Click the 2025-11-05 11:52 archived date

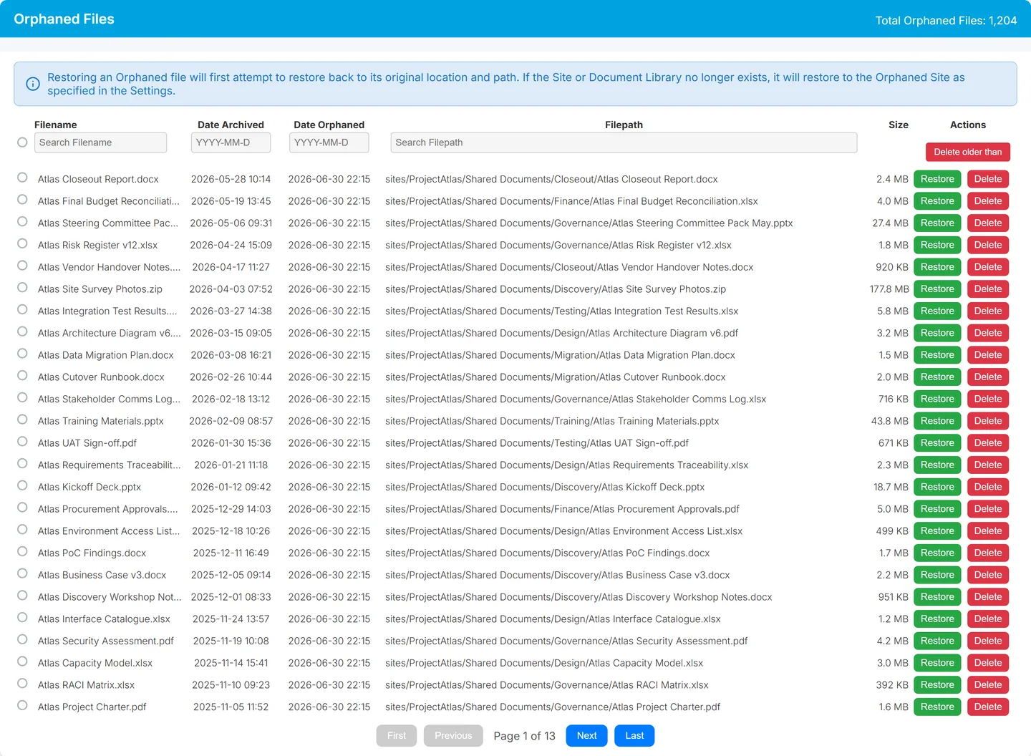point(231,707)
